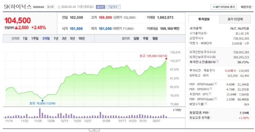Click the 실시간 badge
This screenshot has height=132, width=255.
point(100,7)
